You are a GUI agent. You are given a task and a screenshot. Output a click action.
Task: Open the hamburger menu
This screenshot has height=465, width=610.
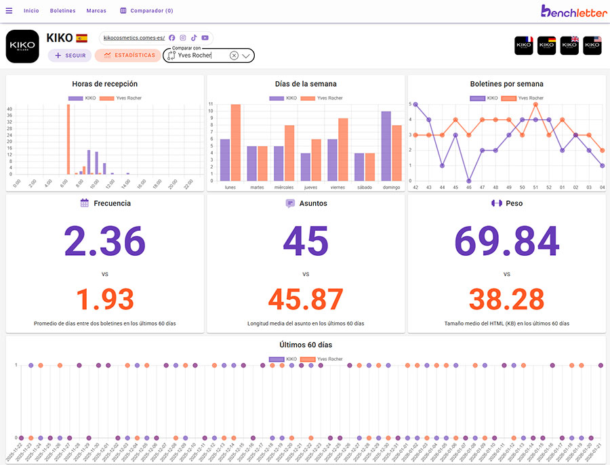click(x=9, y=11)
